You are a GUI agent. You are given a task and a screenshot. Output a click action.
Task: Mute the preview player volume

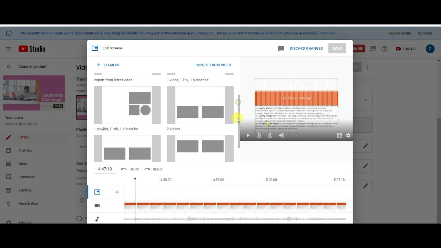point(281,135)
